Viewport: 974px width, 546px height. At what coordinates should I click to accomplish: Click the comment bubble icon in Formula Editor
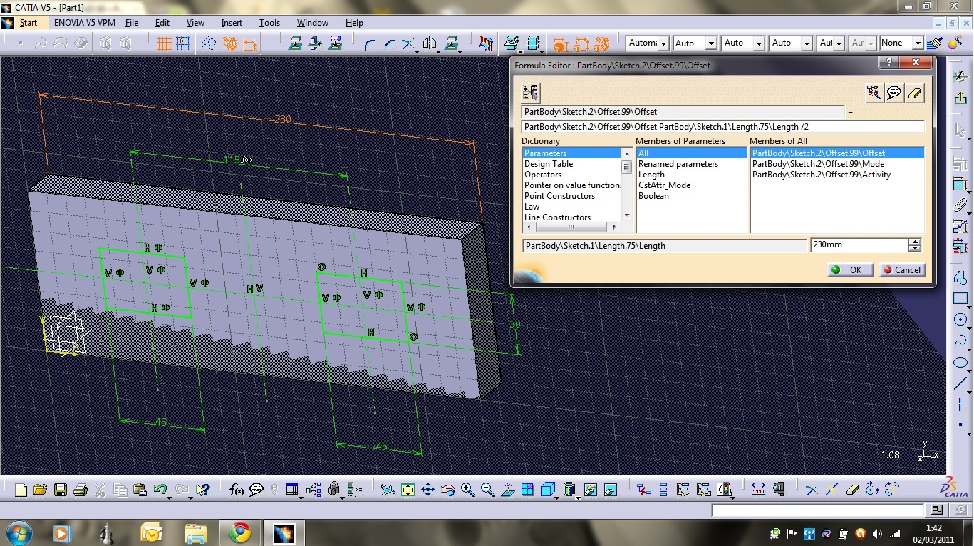893,93
